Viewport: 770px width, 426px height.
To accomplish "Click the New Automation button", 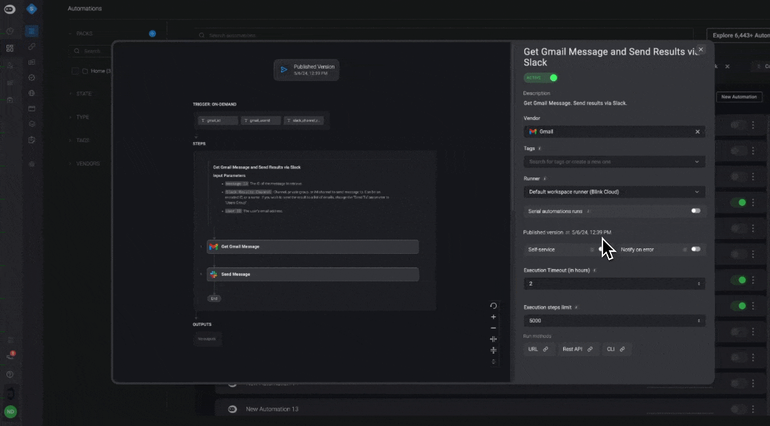I will pos(739,96).
